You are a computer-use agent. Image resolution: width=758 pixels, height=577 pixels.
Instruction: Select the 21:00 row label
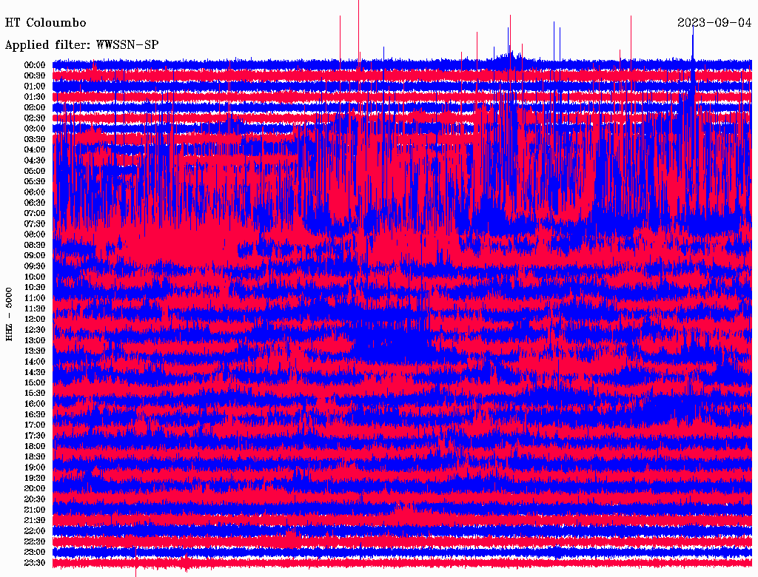[x=35, y=510]
